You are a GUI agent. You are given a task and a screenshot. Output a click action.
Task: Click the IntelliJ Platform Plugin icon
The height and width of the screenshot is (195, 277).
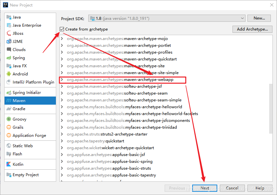pyautogui.click(x=9, y=82)
